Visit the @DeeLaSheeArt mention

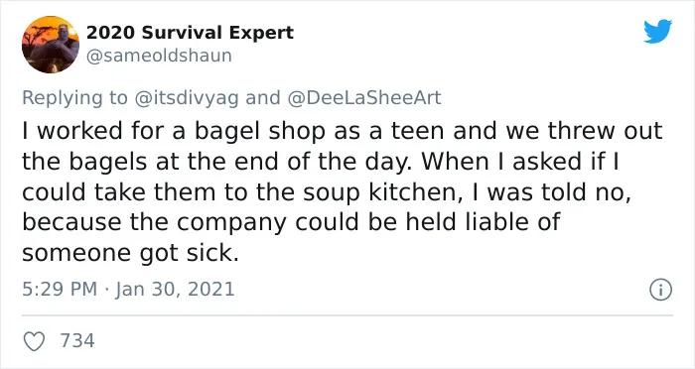tap(364, 98)
